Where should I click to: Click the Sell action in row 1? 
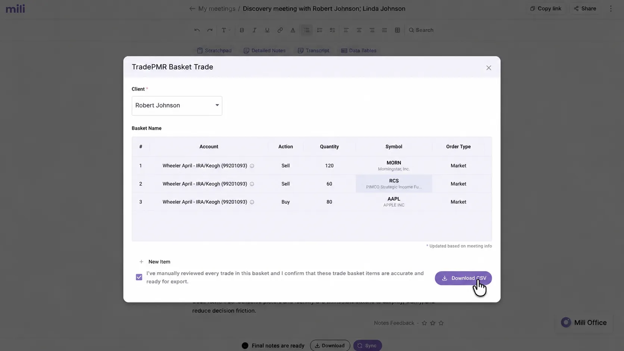[286, 166]
